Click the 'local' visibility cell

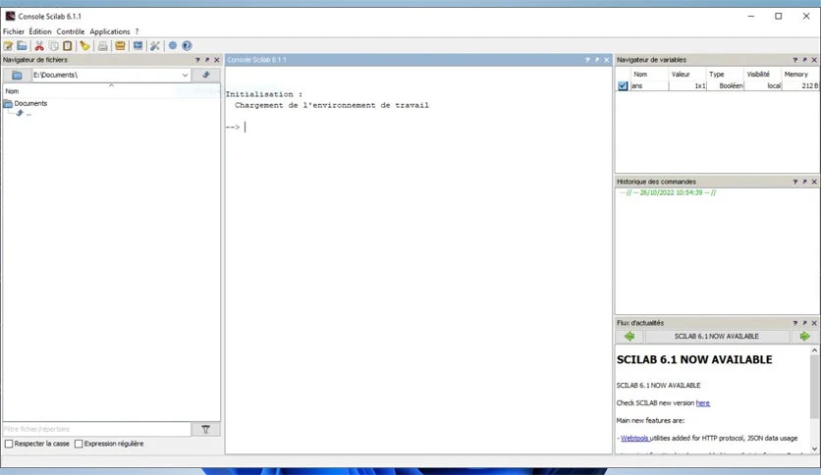763,85
